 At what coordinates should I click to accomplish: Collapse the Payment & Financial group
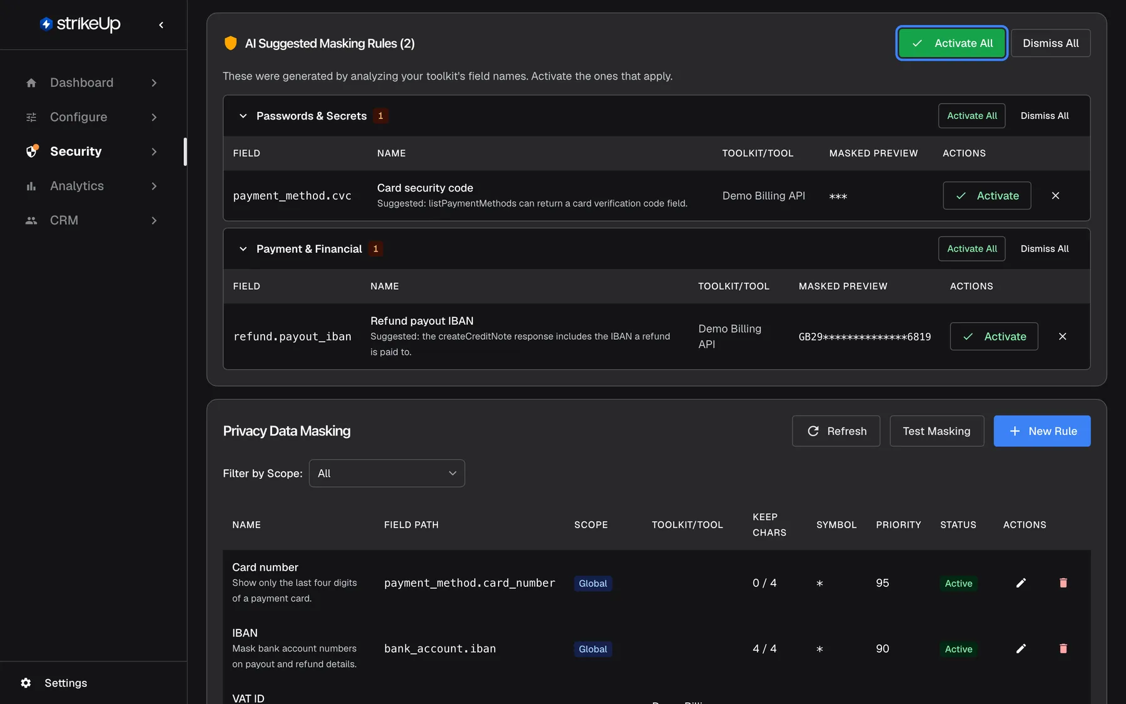pos(243,249)
